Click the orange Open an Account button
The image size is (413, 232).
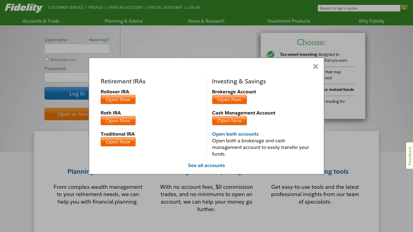pyautogui.click(x=67, y=114)
